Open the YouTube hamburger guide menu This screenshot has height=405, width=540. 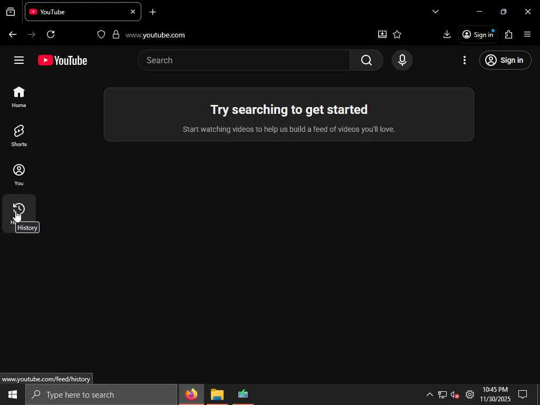(19, 60)
